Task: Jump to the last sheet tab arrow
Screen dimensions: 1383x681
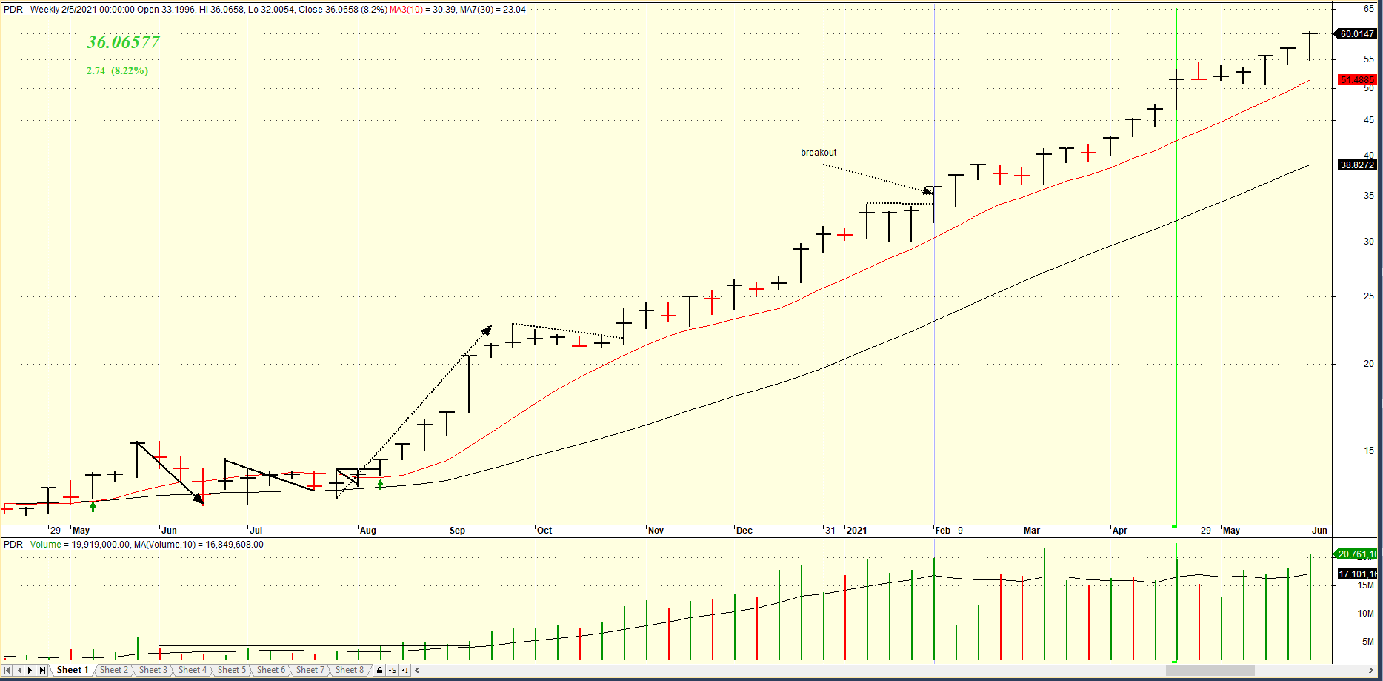Action: (42, 670)
